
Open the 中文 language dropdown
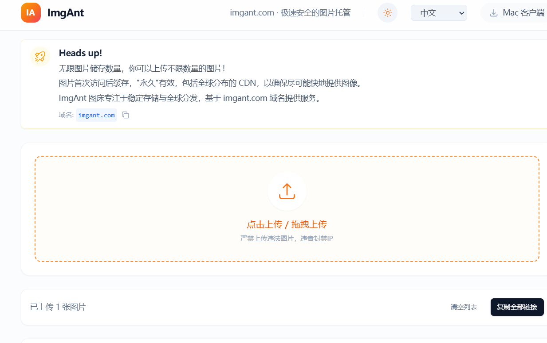coord(438,13)
